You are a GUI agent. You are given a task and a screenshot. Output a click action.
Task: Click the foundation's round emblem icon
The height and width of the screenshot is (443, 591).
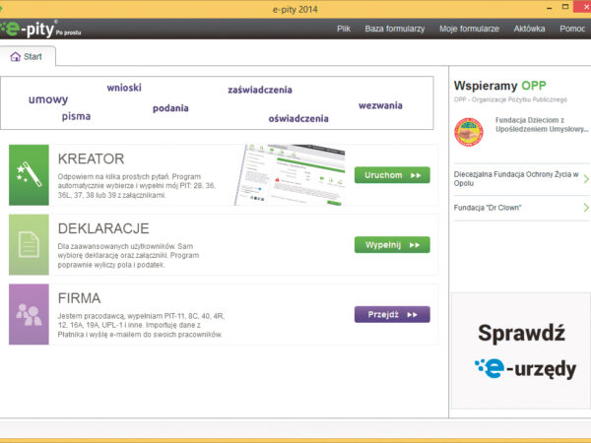tap(470, 130)
